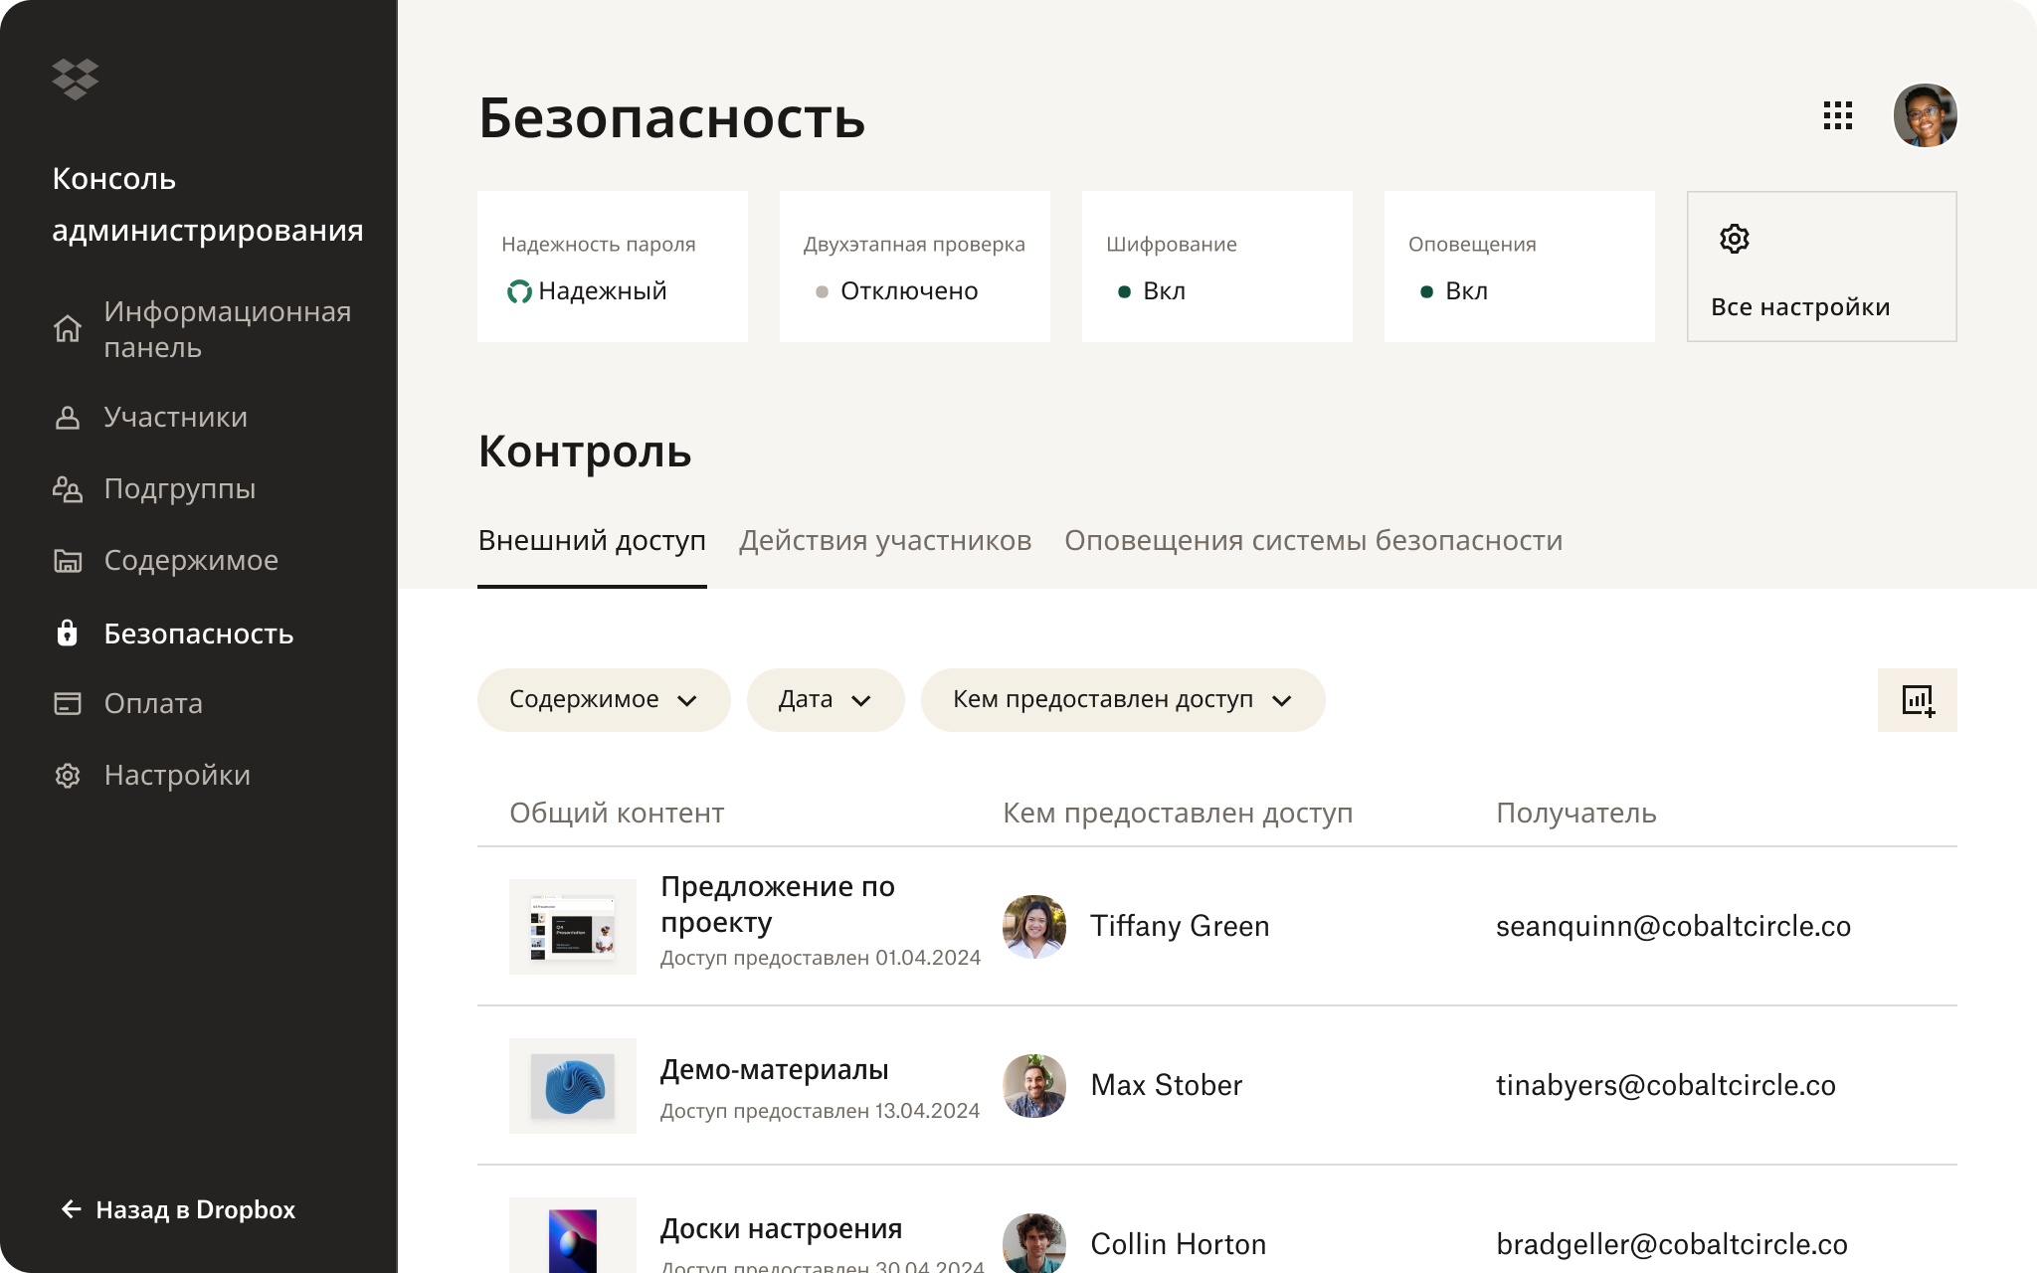
Task: Click seanquinn@cobaltcircle.co email
Action: tap(1673, 926)
